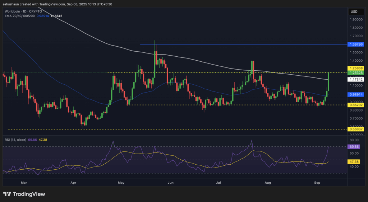Click the Sep label on time axis
368x202 pixels.
point(317,183)
